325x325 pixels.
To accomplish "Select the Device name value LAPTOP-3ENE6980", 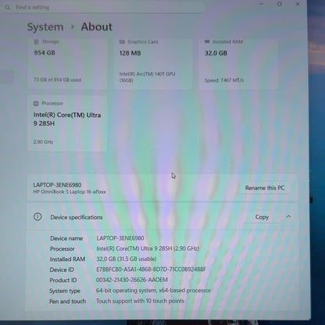I will [120, 238].
